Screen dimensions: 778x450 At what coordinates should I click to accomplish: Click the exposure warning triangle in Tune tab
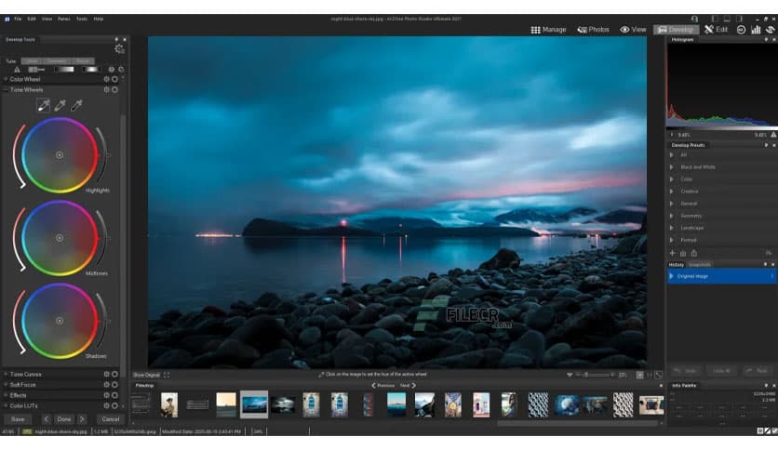tap(18, 70)
